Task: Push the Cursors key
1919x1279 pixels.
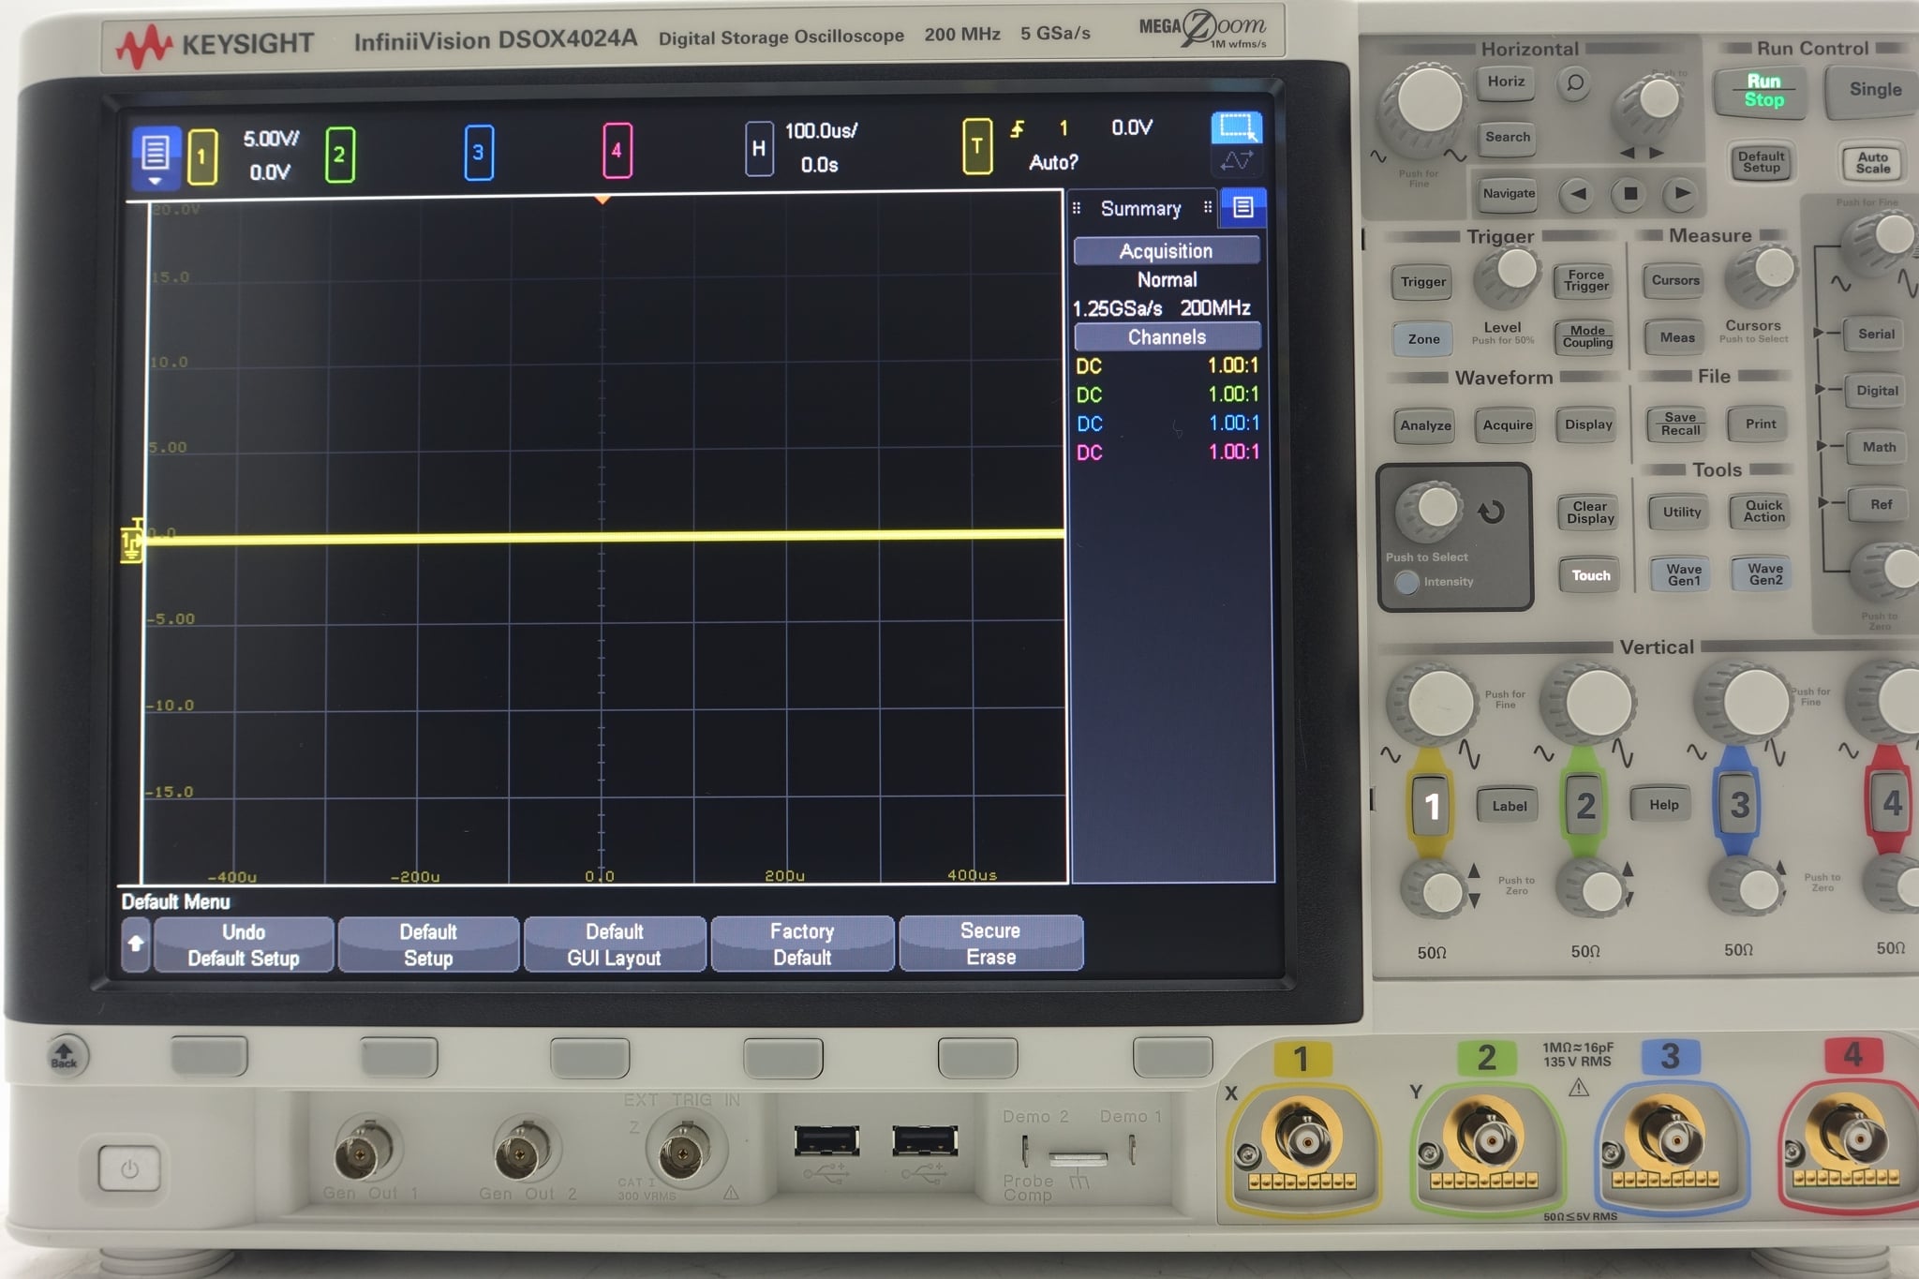Action: click(x=1674, y=280)
